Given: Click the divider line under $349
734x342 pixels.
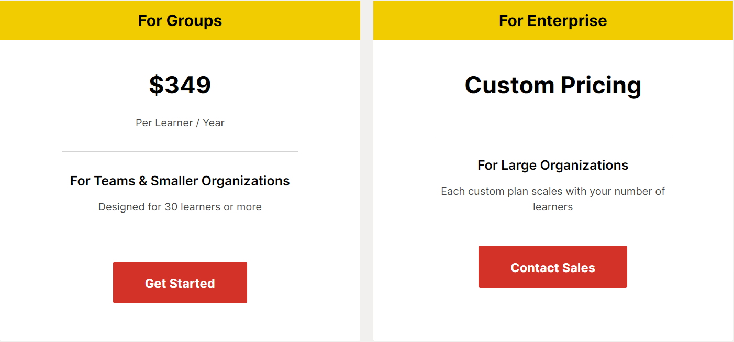Looking at the screenshot, I should (180, 152).
